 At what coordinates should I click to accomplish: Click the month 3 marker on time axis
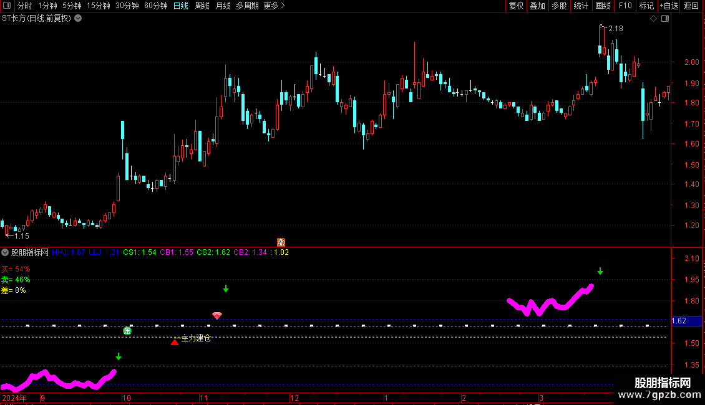coord(541,398)
